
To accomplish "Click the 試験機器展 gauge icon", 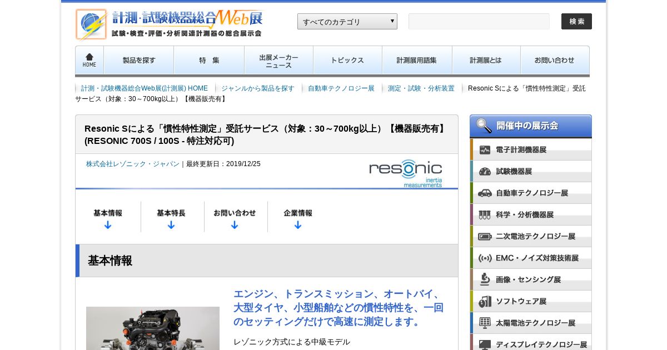I will click(x=485, y=172).
